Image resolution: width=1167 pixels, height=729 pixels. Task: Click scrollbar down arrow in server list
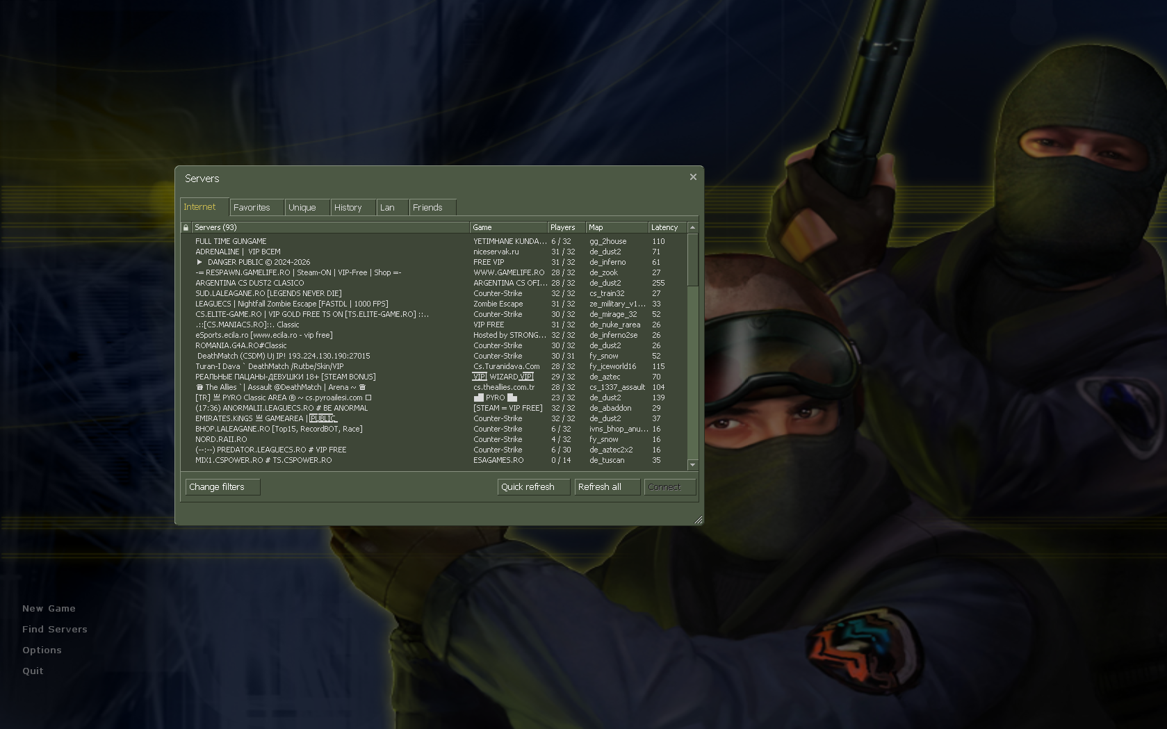(x=692, y=464)
